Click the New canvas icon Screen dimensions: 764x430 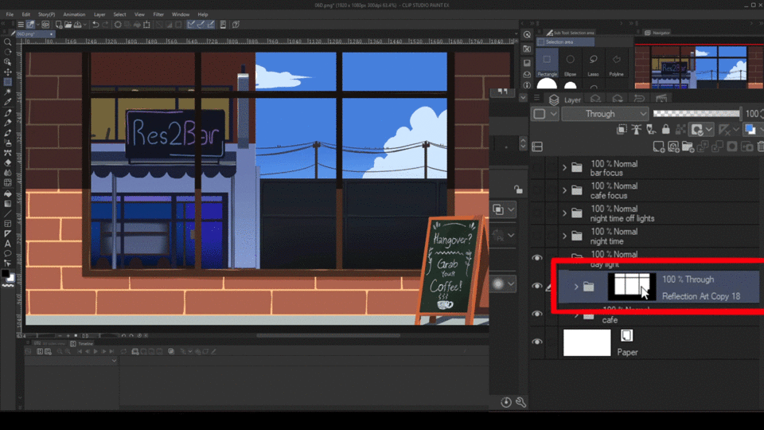pos(59,25)
